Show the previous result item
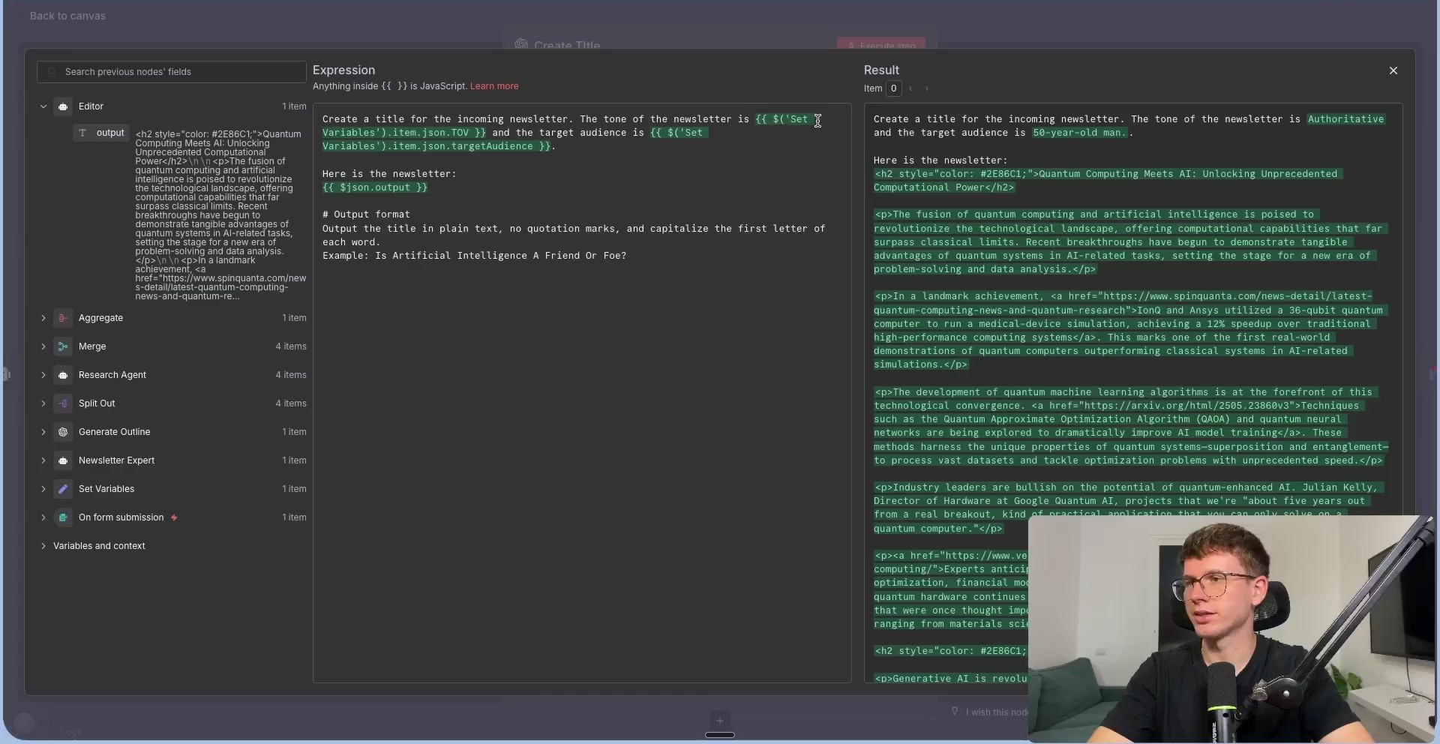 [910, 88]
